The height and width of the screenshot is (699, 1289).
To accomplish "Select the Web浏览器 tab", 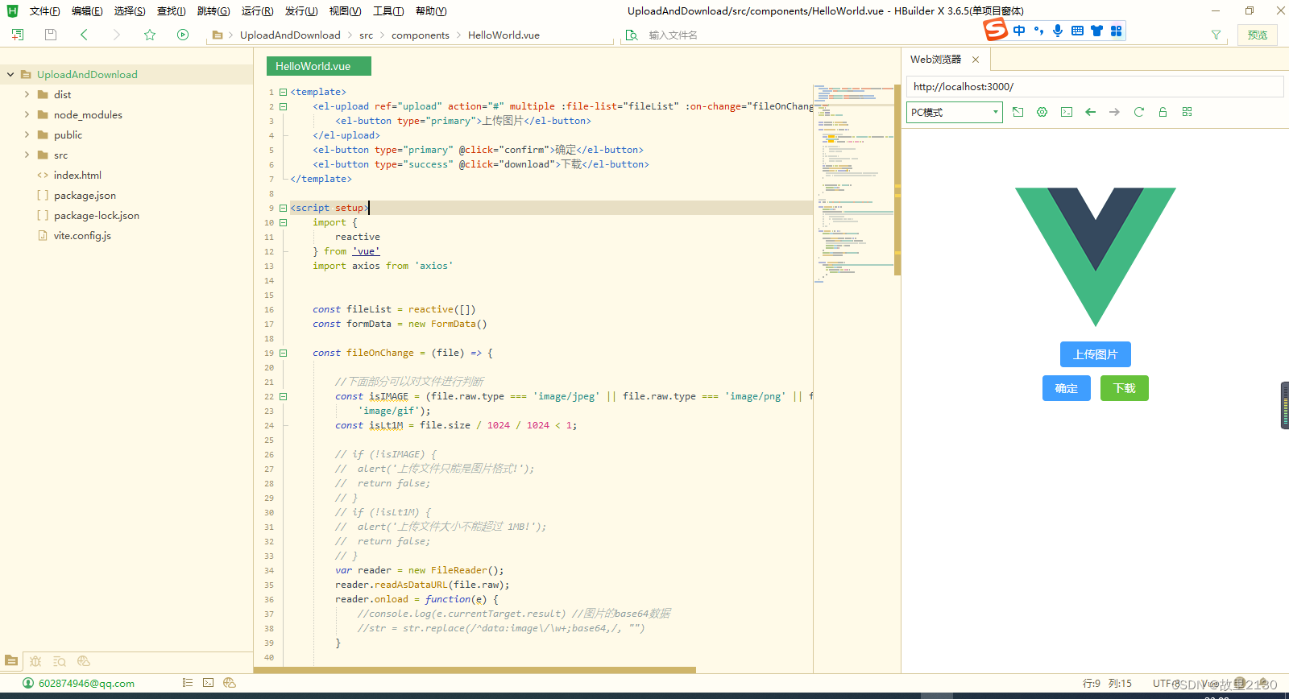I will click(935, 60).
